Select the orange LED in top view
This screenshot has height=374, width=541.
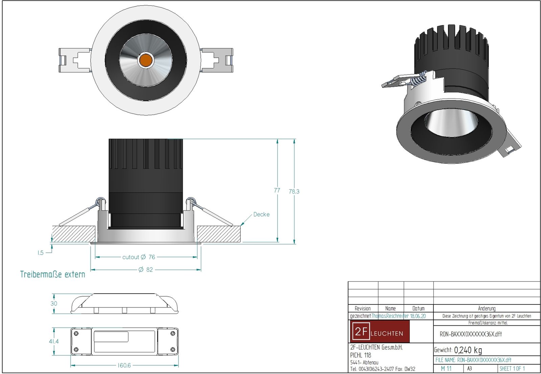[146, 60]
